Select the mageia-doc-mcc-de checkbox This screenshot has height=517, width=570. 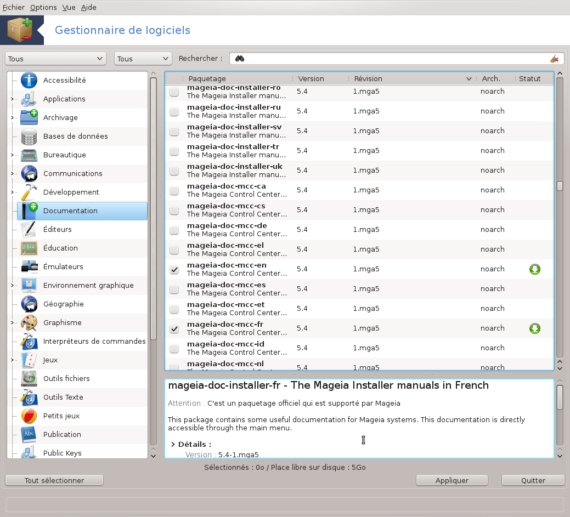[x=174, y=230]
